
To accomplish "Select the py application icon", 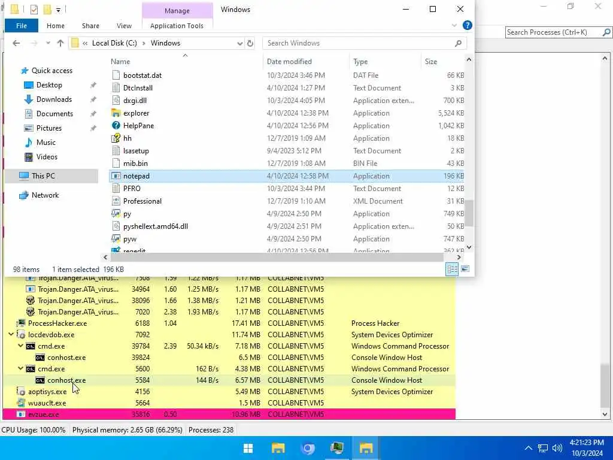I will click(116, 214).
